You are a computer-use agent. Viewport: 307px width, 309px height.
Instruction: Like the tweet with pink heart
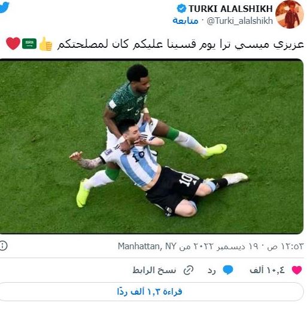[x=297, y=270]
